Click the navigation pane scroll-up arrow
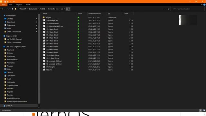Screen dimensions: 206x116 point(39,13)
